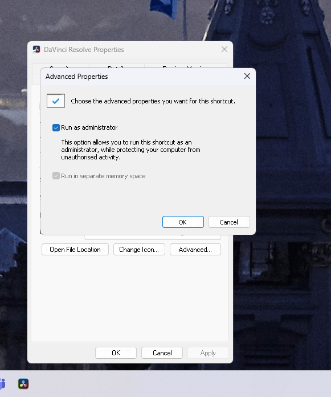Click the 'This option allows you' explanation text
Image resolution: width=331 pixels, height=397 pixels.
point(130,150)
